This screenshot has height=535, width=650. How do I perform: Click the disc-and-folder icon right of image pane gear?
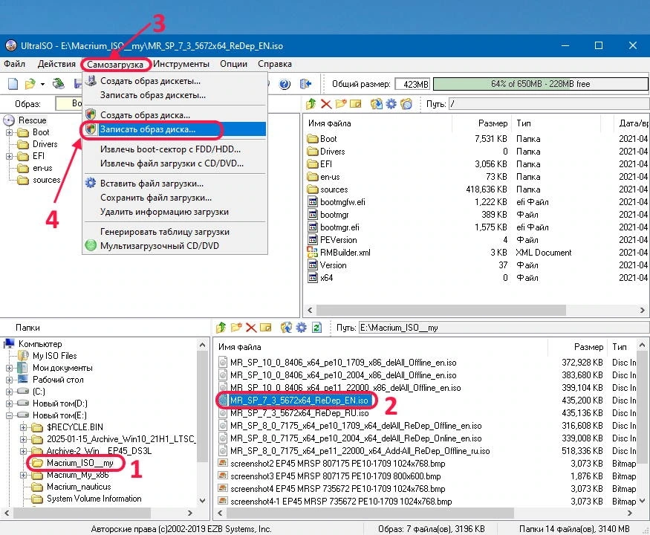click(x=406, y=104)
